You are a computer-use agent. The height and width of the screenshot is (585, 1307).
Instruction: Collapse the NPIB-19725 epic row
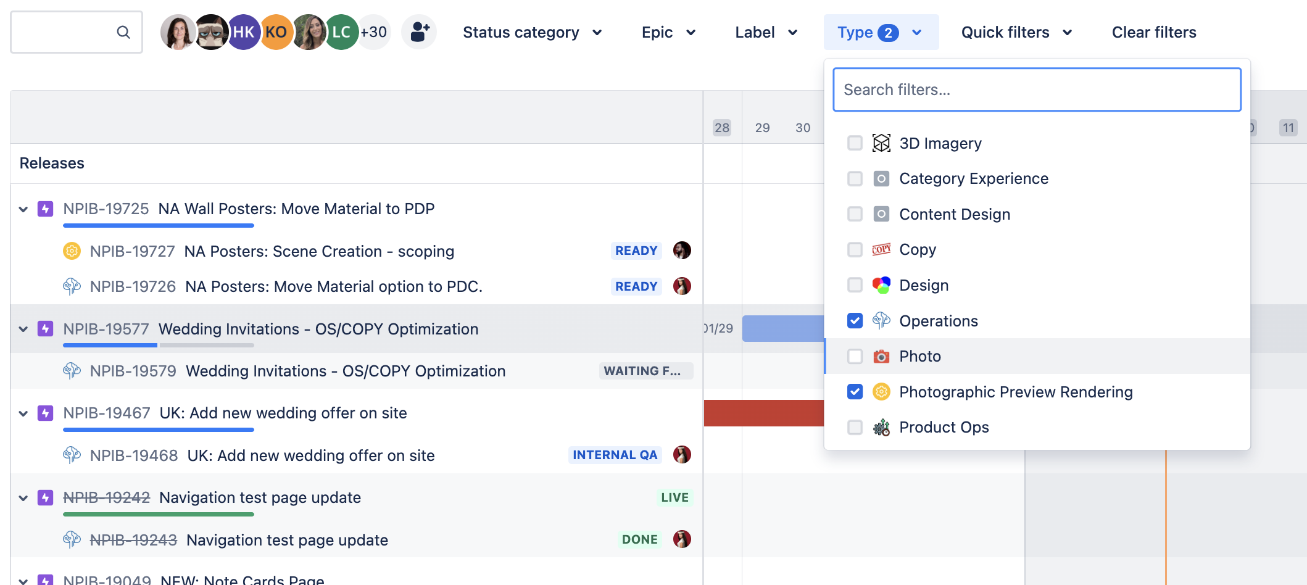[23, 209]
